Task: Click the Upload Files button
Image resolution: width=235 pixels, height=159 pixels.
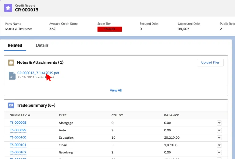Action: (x=210, y=62)
